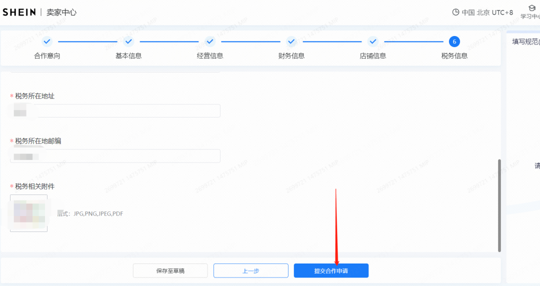Submit with the 提交合作申请 button

tap(331, 270)
